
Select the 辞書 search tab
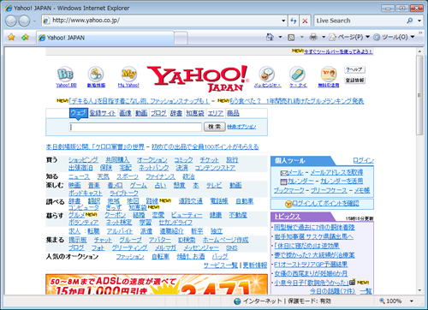click(176, 113)
